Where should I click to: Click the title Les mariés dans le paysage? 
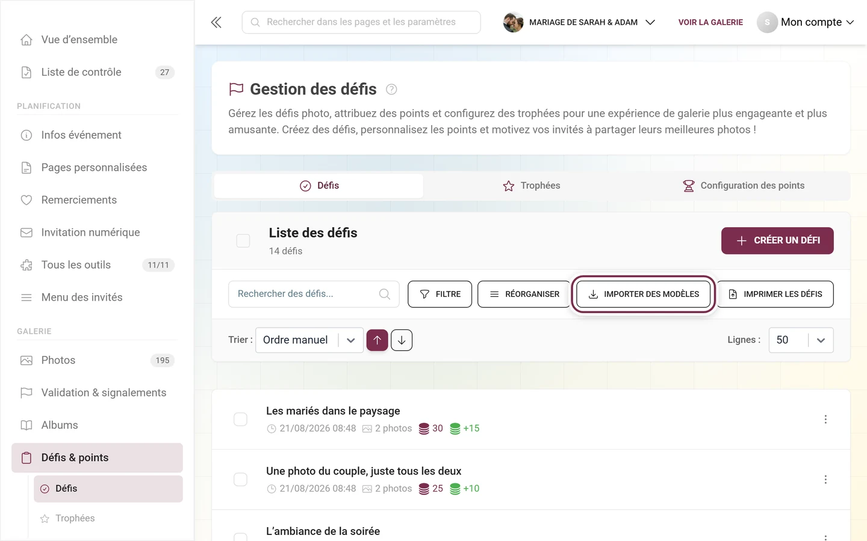click(x=333, y=411)
